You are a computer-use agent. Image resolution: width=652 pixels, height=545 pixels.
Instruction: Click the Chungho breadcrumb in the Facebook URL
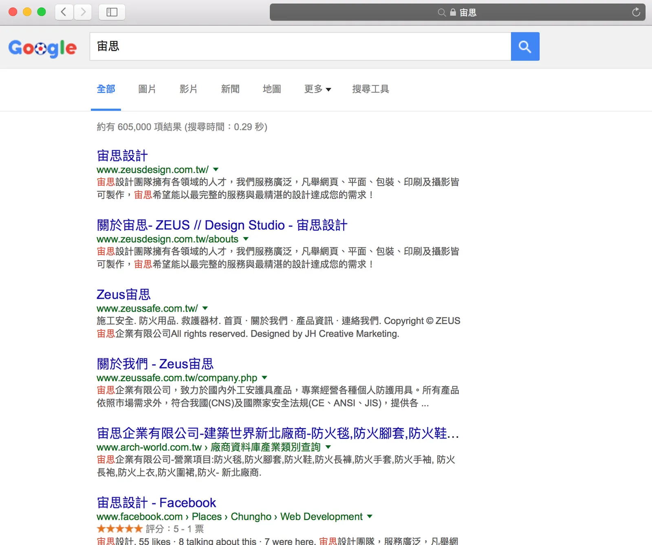pyautogui.click(x=251, y=516)
